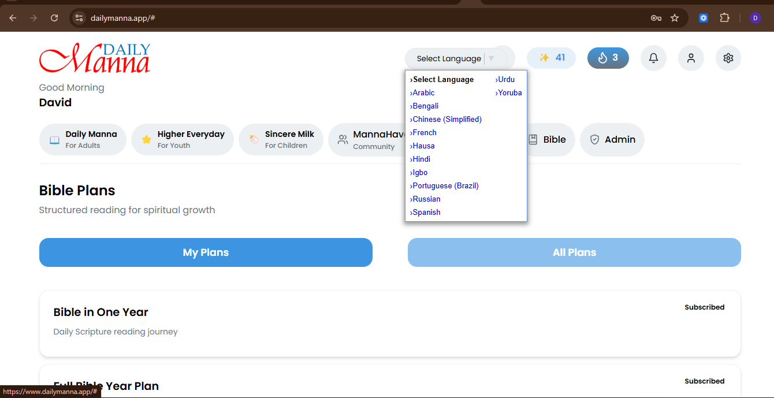Switch to the All Plans tab

point(574,252)
